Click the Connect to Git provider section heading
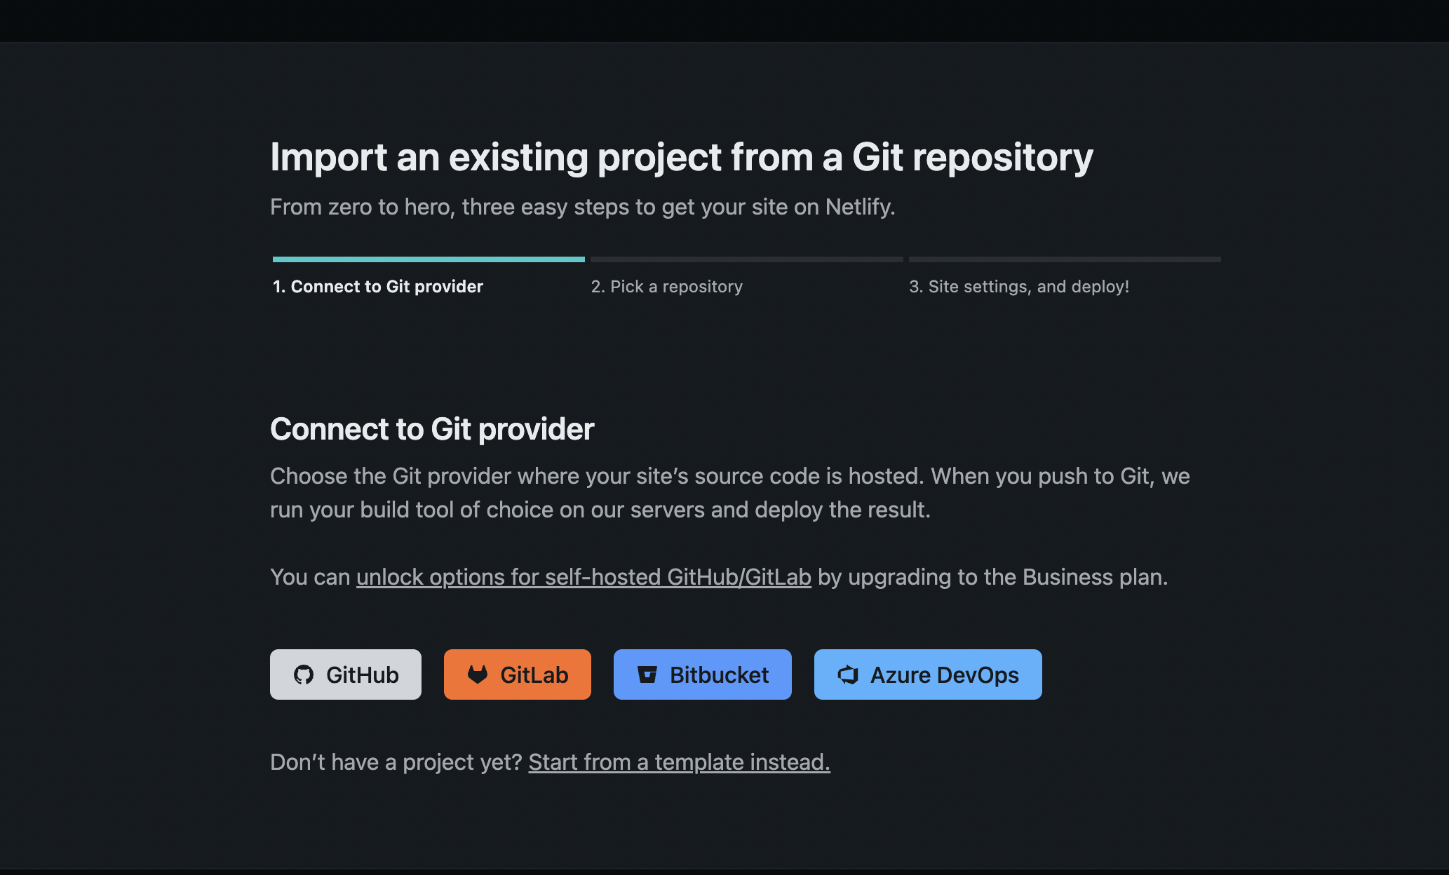The height and width of the screenshot is (875, 1449). (432, 429)
